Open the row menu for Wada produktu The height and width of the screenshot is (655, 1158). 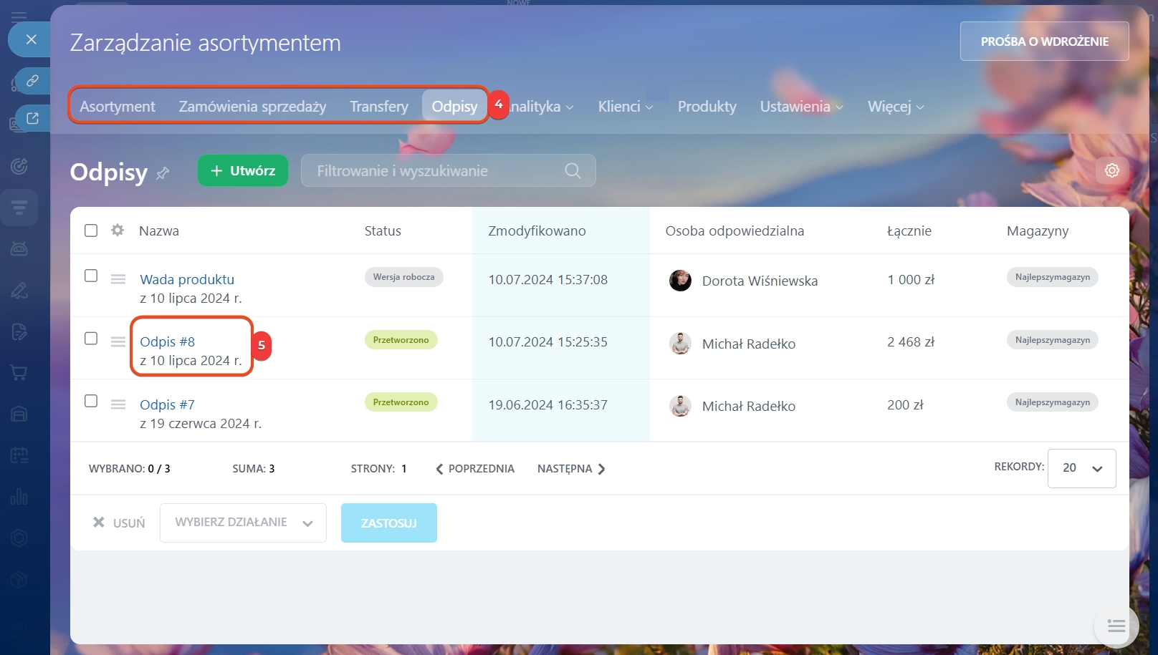click(118, 279)
